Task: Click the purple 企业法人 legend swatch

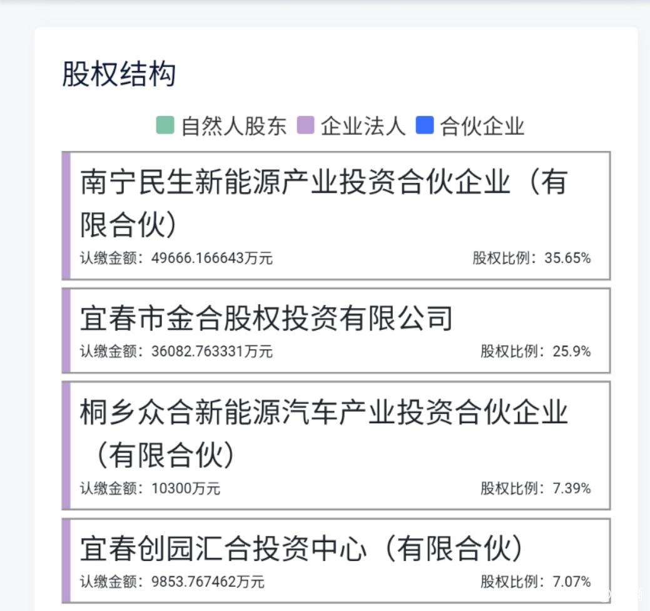Action: coord(305,125)
